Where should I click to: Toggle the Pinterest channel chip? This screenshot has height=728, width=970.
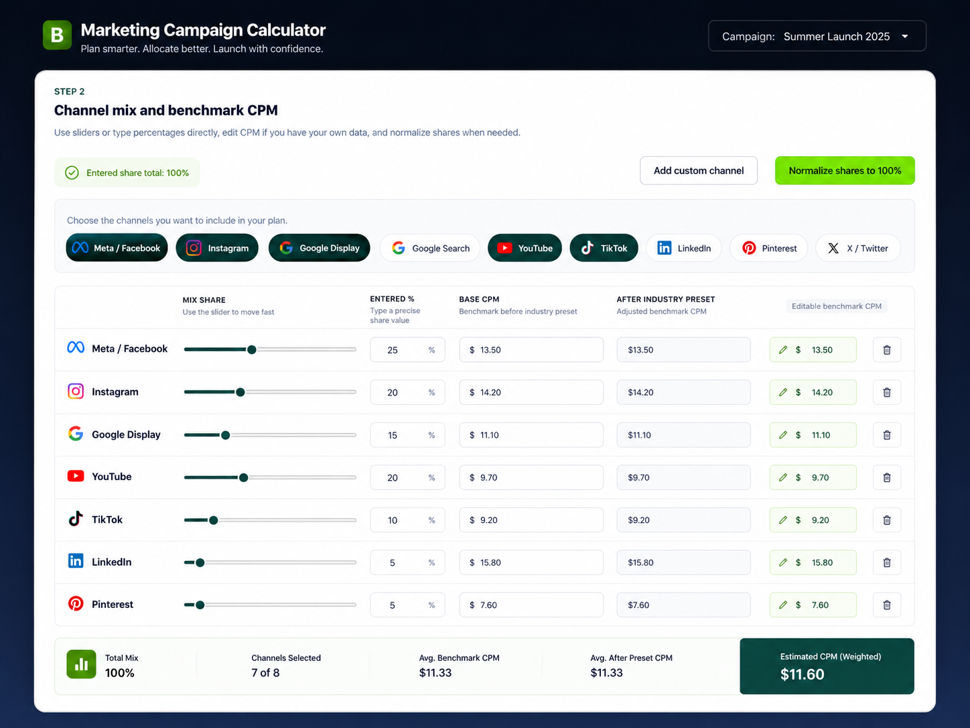[769, 248]
